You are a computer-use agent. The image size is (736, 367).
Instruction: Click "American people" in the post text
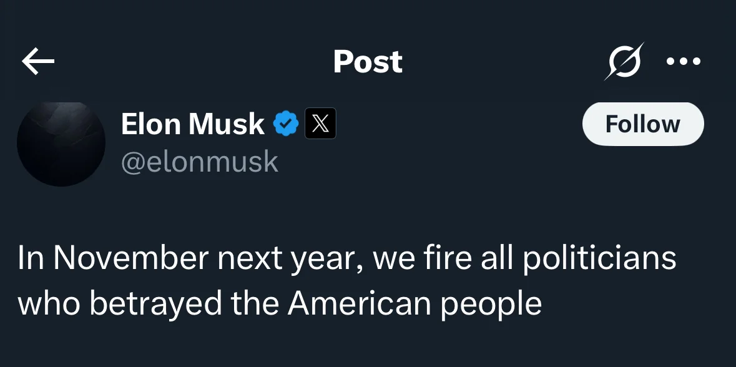[x=415, y=303]
